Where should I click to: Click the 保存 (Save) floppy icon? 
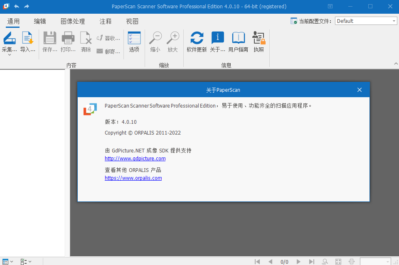pyautogui.click(x=49, y=38)
